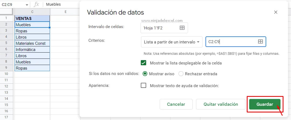Close the Validación de datos dialog
The height and width of the screenshot is (120, 291).
pos(276,12)
